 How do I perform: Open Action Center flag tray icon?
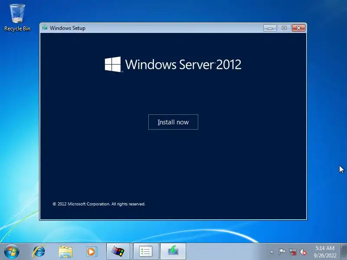(x=282, y=252)
